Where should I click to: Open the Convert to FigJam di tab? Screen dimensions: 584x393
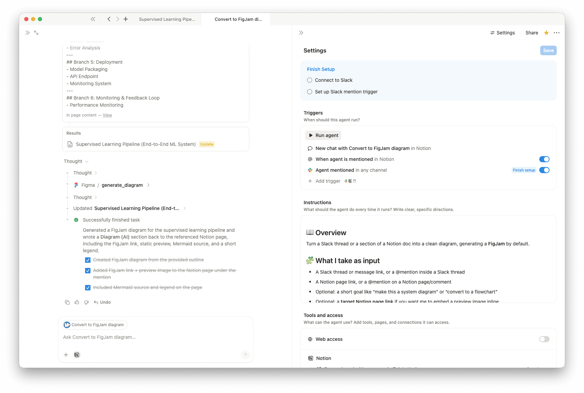click(238, 19)
